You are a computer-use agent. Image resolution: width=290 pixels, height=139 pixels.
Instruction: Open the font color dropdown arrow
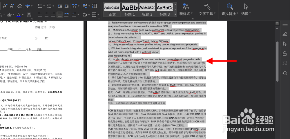pos(23,14)
